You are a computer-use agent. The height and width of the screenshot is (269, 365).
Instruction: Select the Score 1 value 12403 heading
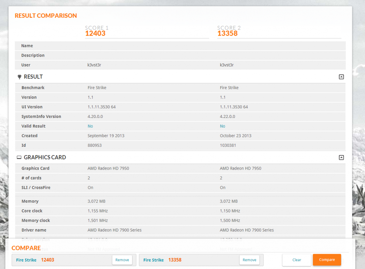click(95, 33)
